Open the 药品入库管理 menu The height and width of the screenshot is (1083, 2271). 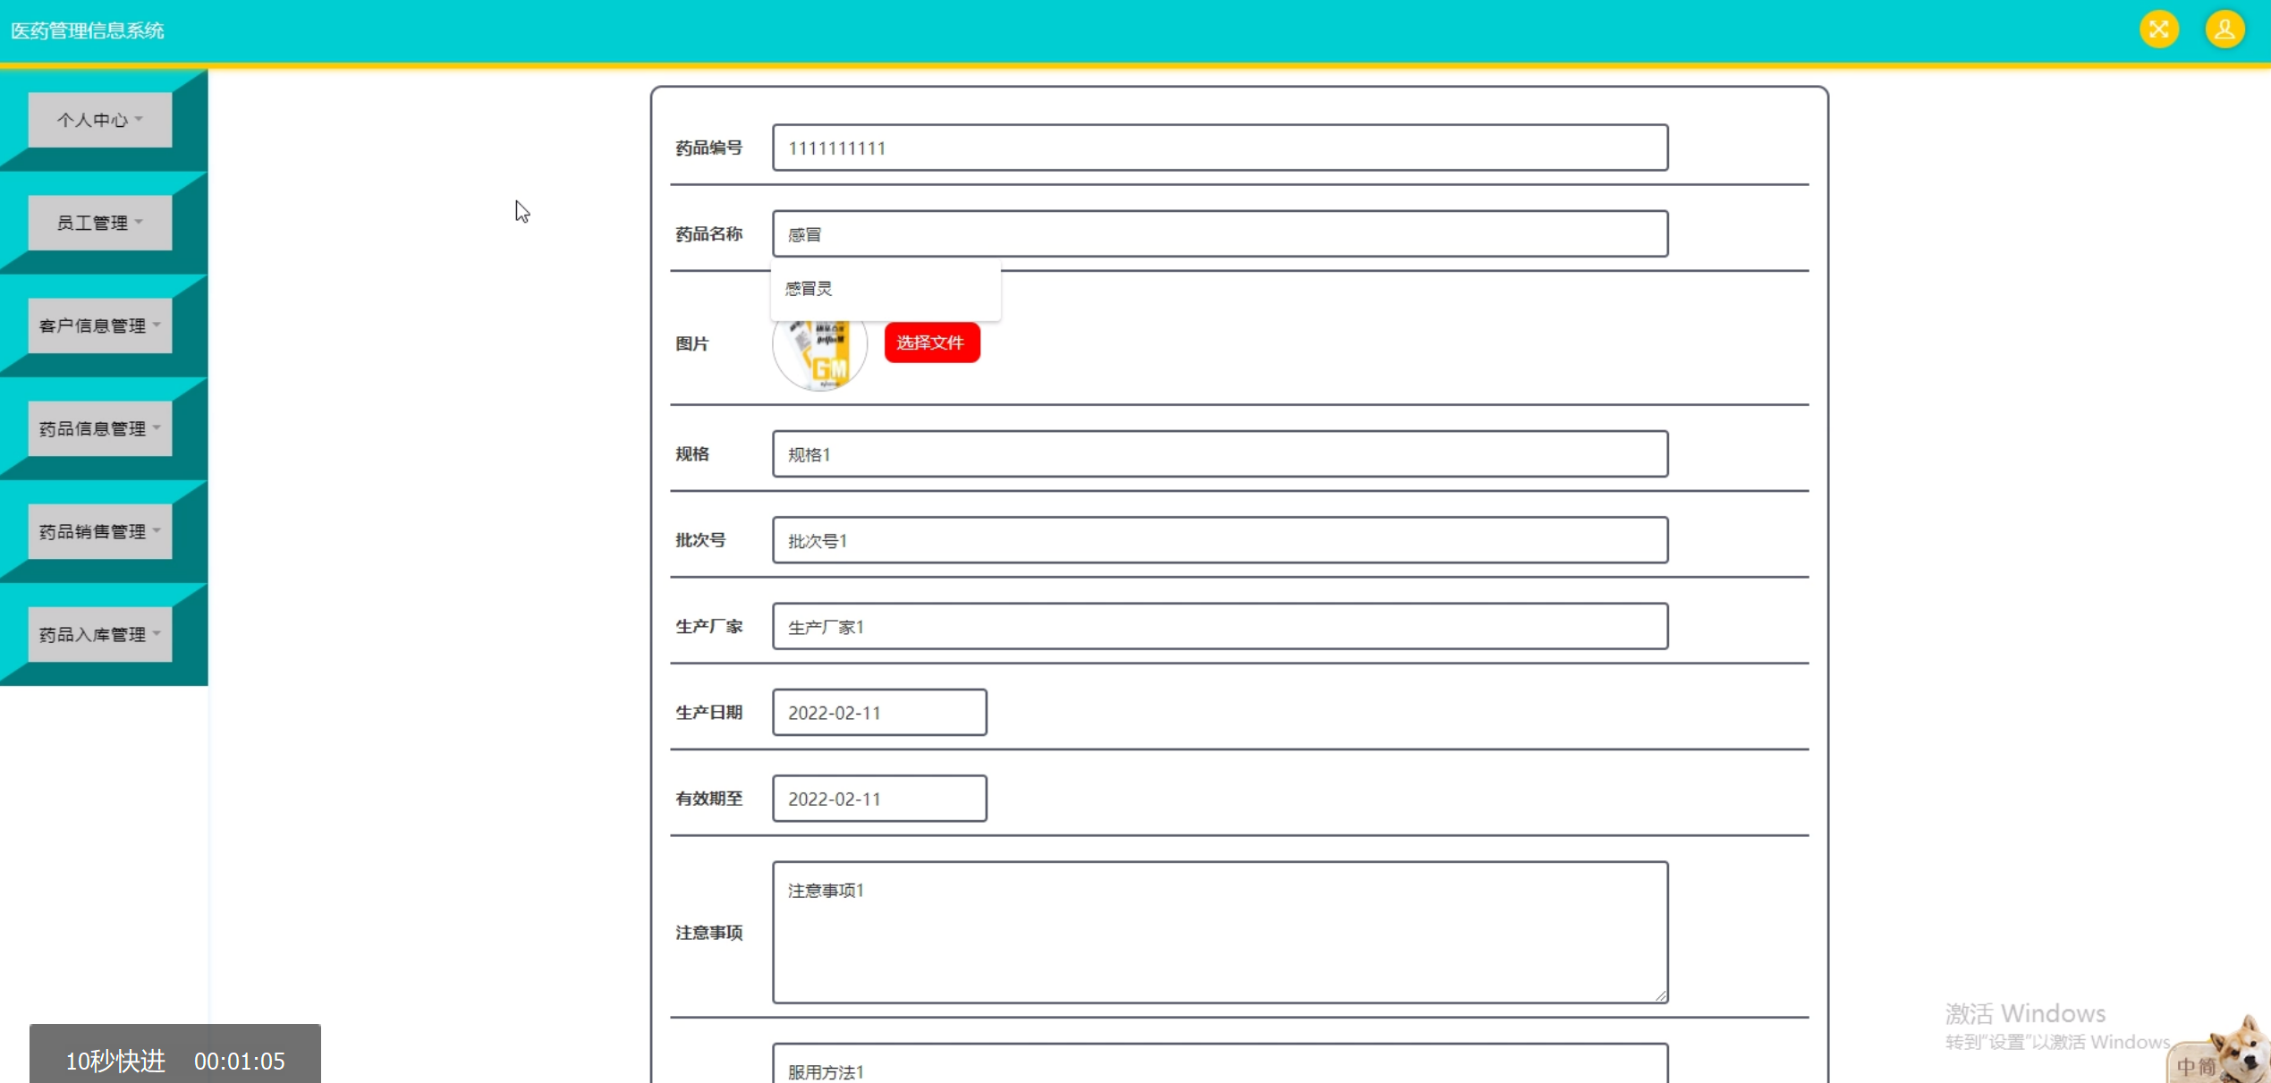pos(99,634)
